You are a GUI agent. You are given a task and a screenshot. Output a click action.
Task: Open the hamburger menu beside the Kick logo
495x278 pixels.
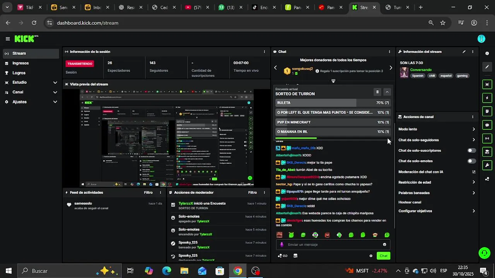[8, 39]
